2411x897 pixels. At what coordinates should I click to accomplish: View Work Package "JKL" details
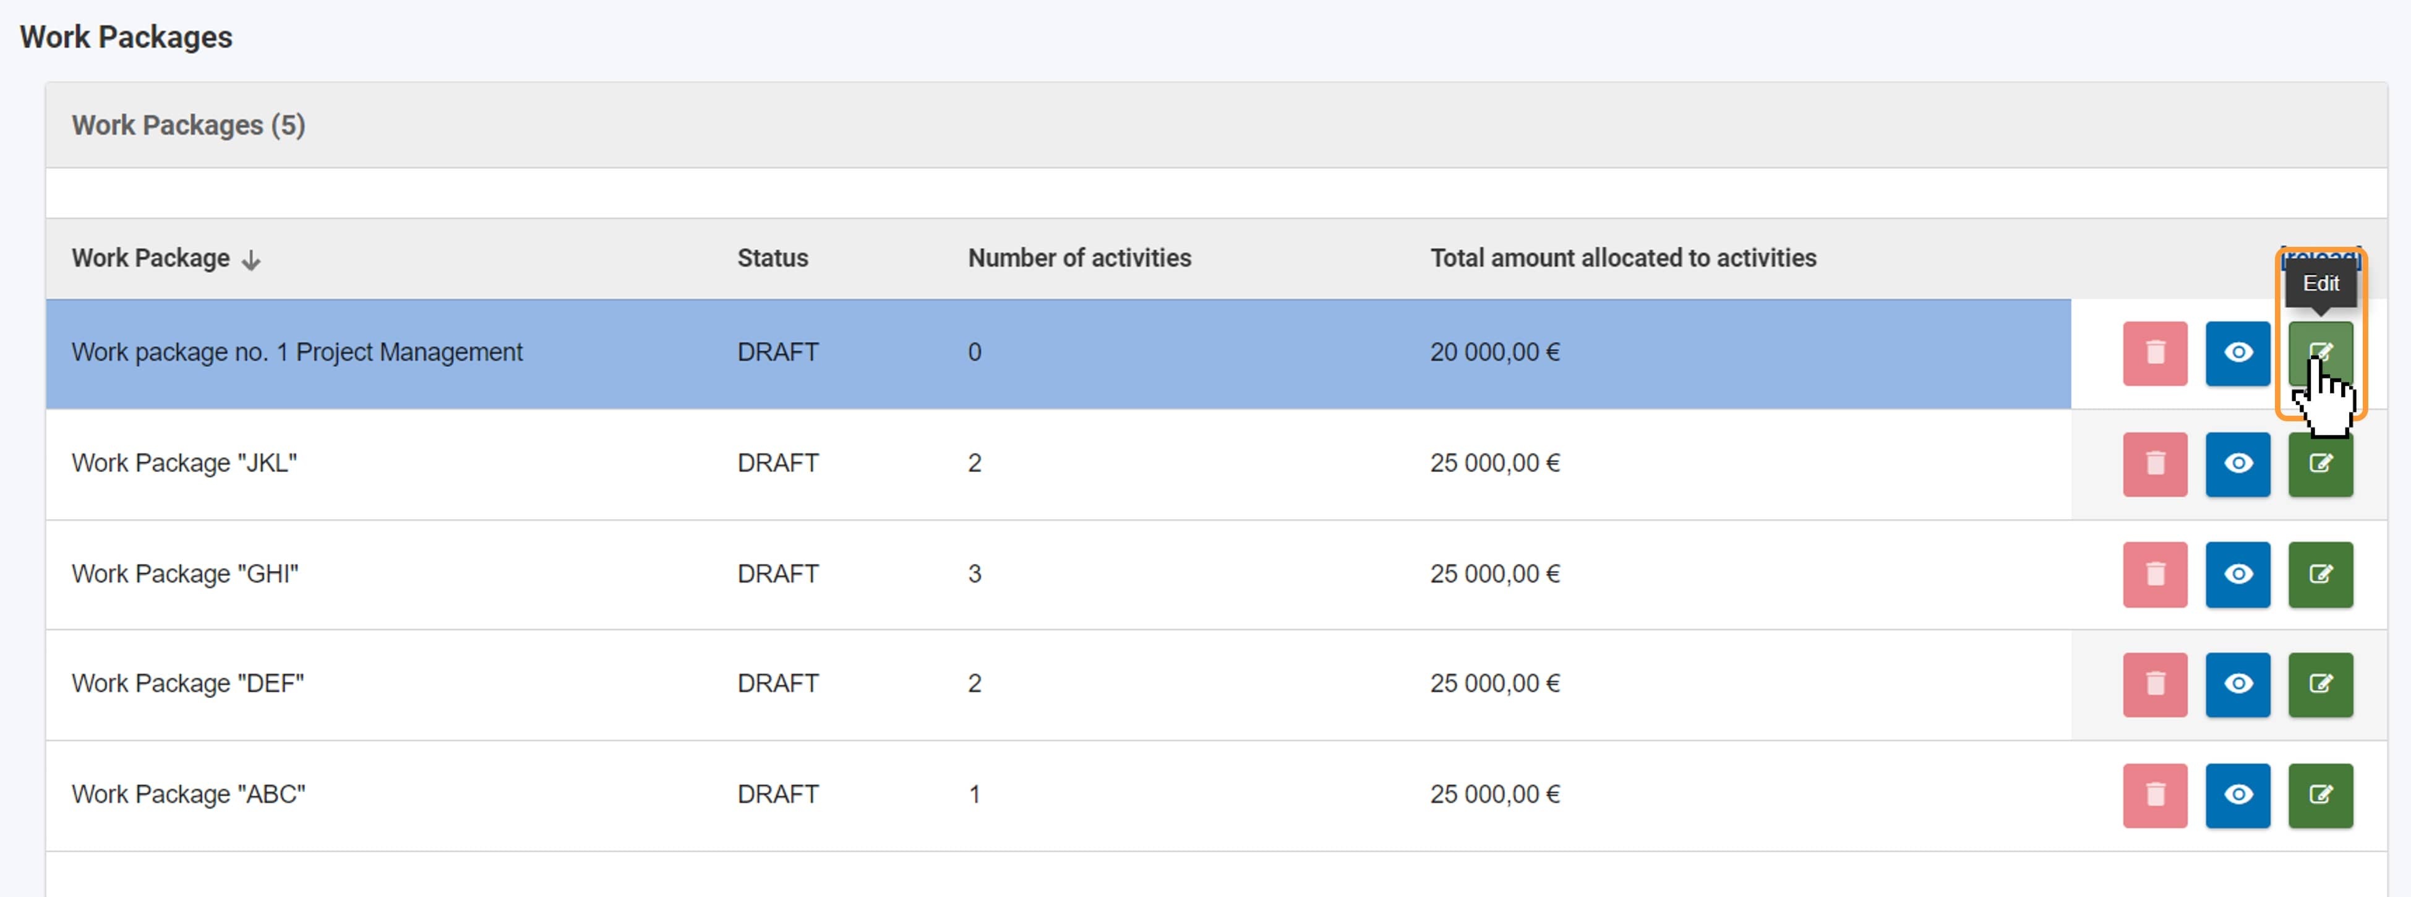[x=2238, y=463]
